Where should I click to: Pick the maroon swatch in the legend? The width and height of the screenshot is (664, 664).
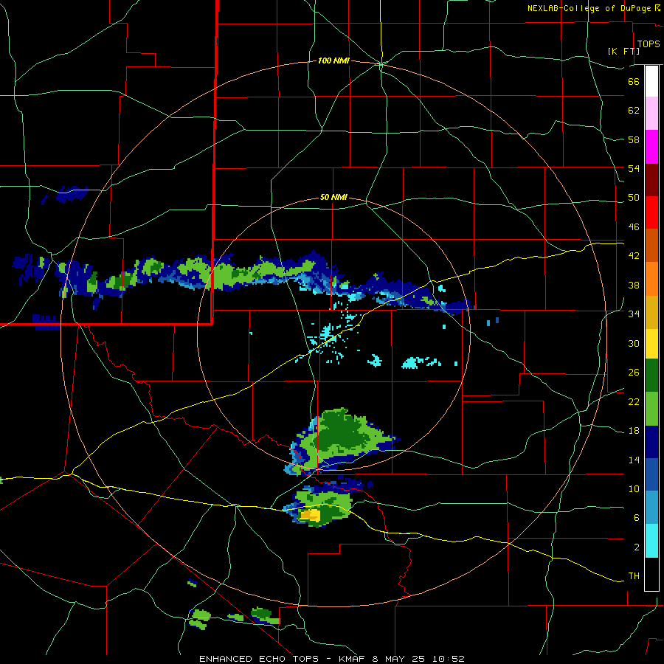pos(651,180)
